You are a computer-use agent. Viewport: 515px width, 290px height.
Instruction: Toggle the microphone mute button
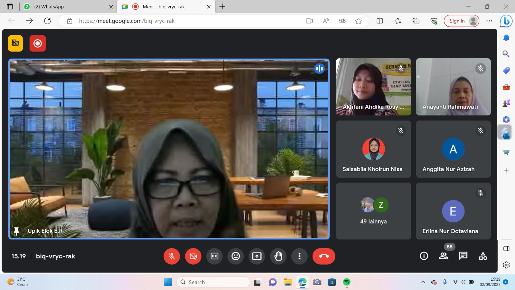[x=172, y=256]
